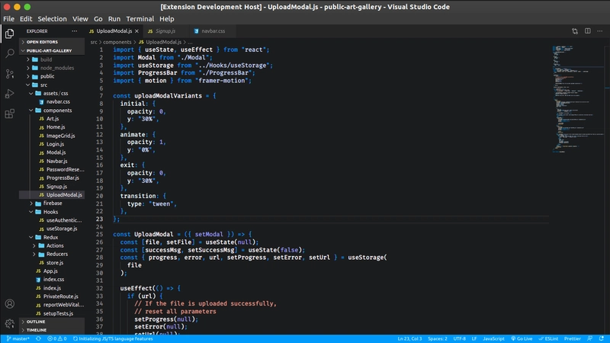Open the Extensions view
This screenshot has height=343, width=610.
point(10,114)
